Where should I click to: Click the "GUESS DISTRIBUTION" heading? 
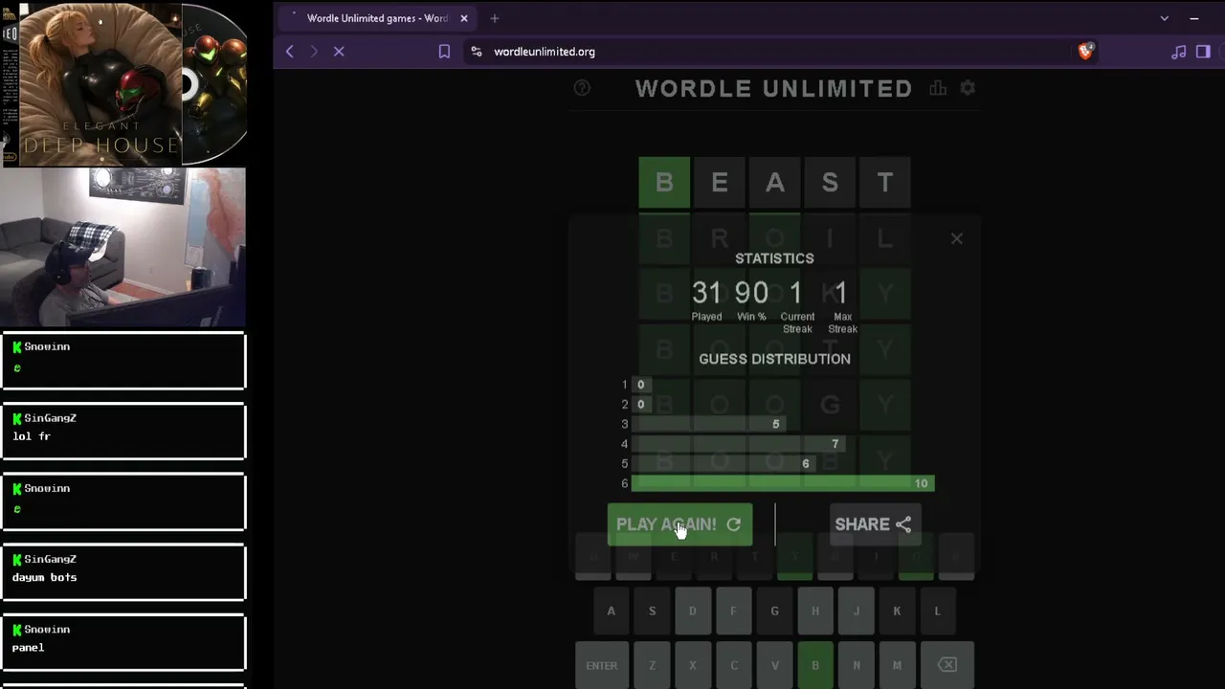pos(774,359)
